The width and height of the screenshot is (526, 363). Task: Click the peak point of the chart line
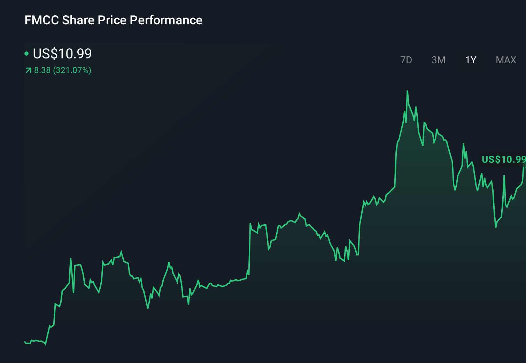click(x=408, y=90)
